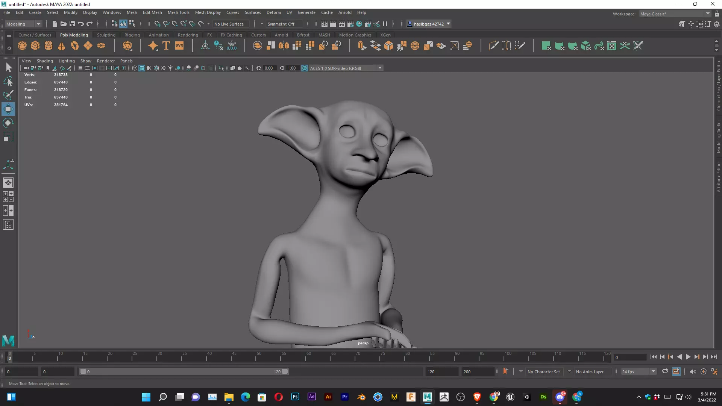This screenshot has width=722, height=406.
Task: Open the viewport Renderer menu
Action: (106, 61)
